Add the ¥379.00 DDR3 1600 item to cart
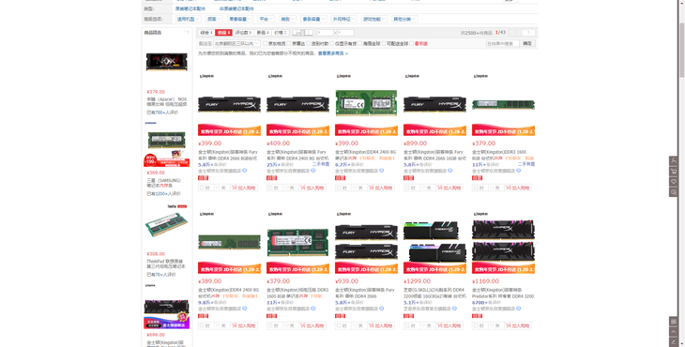This screenshot has height=347, width=685. pyautogui.click(x=518, y=188)
